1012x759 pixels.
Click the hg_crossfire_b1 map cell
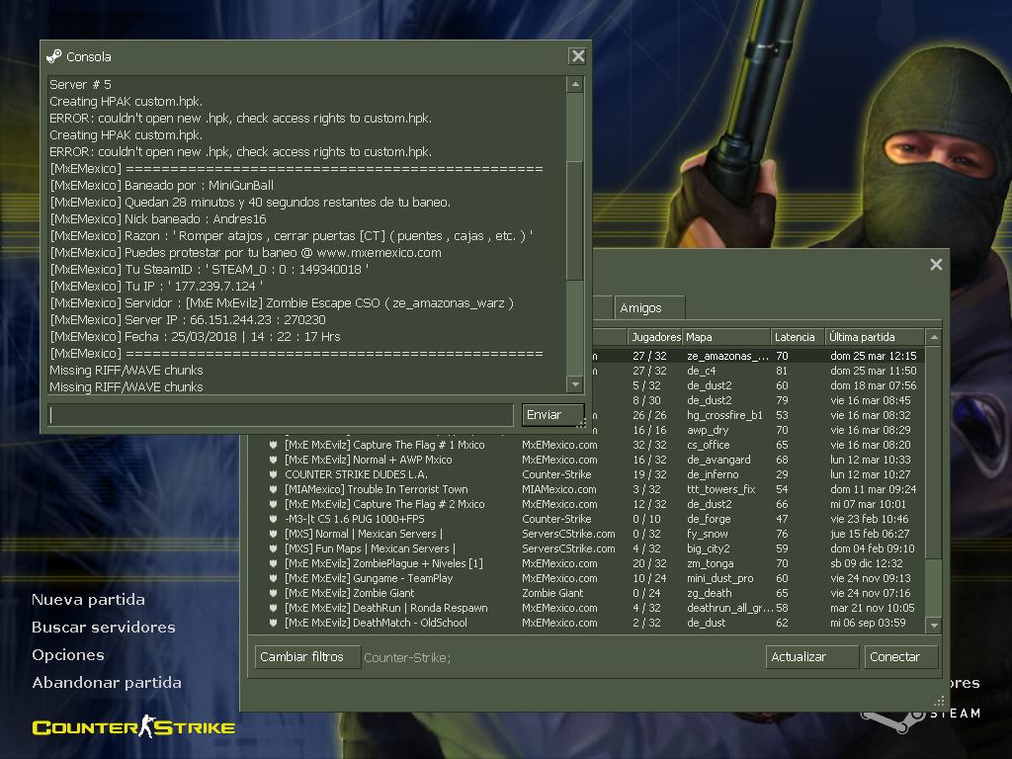pos(724,415)
